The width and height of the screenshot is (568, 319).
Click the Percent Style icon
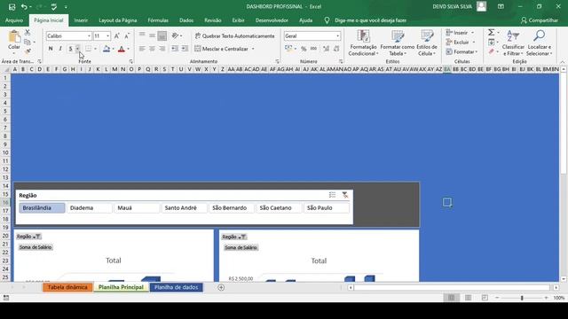pos(304,49)
